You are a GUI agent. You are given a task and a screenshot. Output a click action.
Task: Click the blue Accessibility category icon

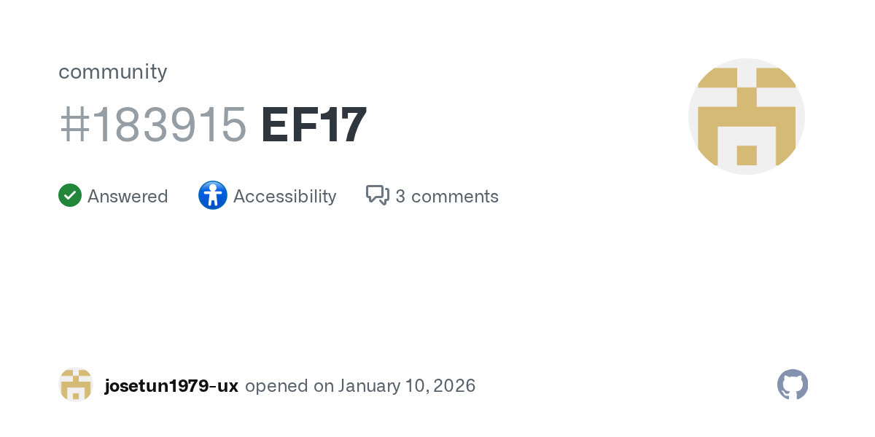(x=213, y=196)
